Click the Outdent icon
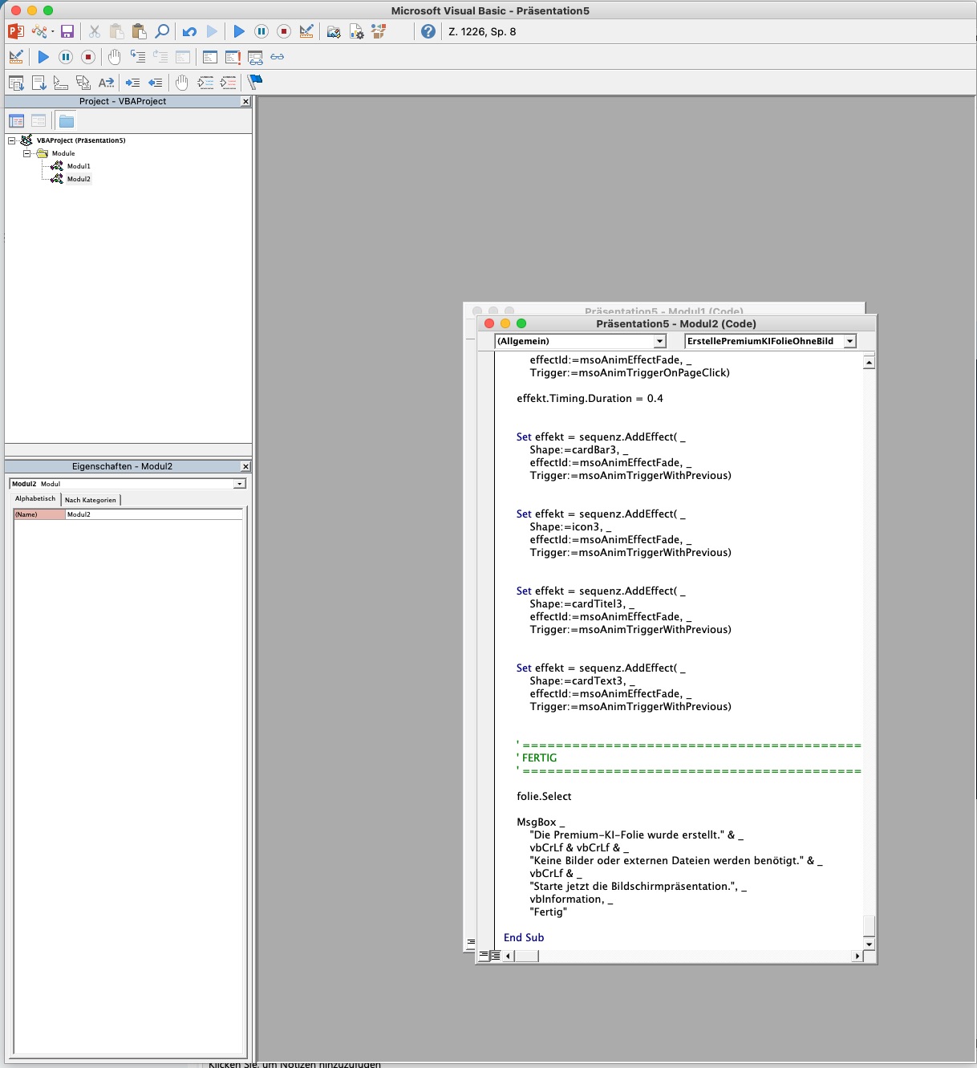Viewport: 977px width, 1068px height. (x=156, y=82)
